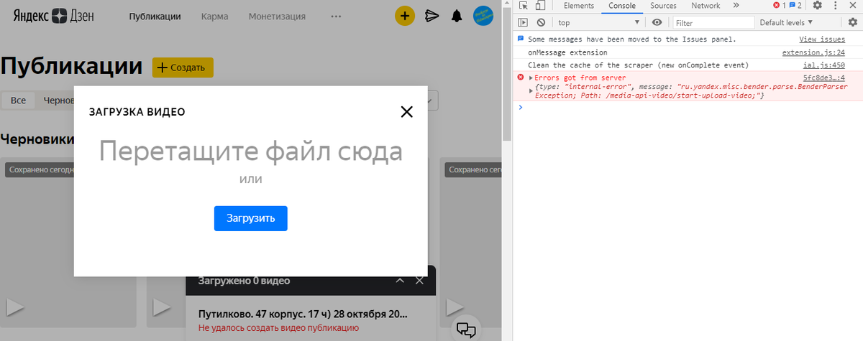Screen dimensions: 863x341
Task: Open the notifications bell
Action: 456,16
